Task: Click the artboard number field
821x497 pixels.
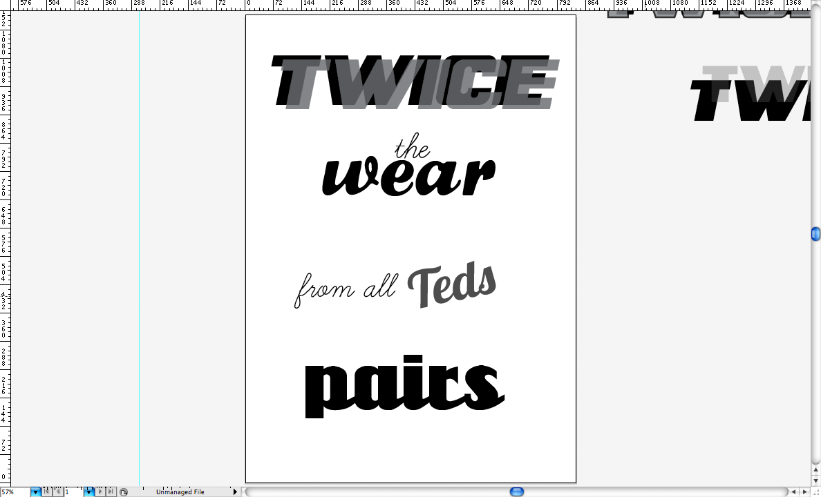Action: (74, 491)
